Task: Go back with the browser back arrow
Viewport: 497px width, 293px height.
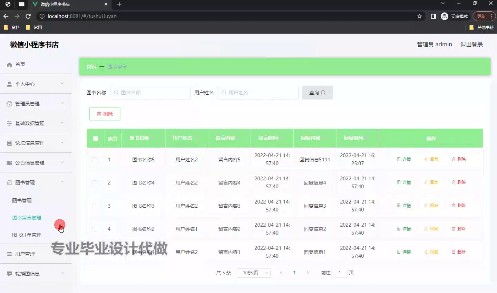Action: point(6,16)
